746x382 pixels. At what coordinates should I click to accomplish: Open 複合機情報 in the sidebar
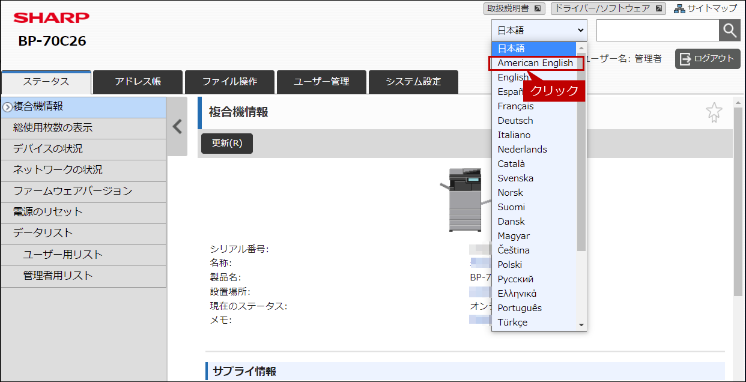83,107
